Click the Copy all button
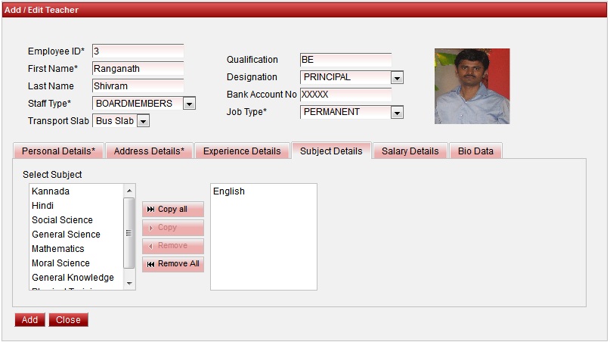This screenshot has width=610, height=342. [x=172, y=210]
